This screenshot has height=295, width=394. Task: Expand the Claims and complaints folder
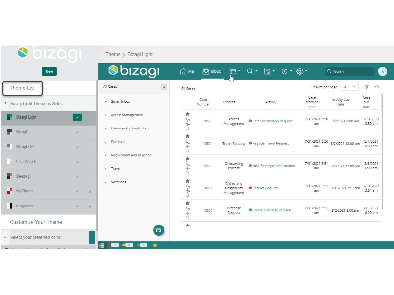105,128
